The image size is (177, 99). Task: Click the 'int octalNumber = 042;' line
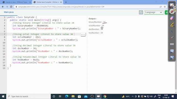tap(27, 37)
